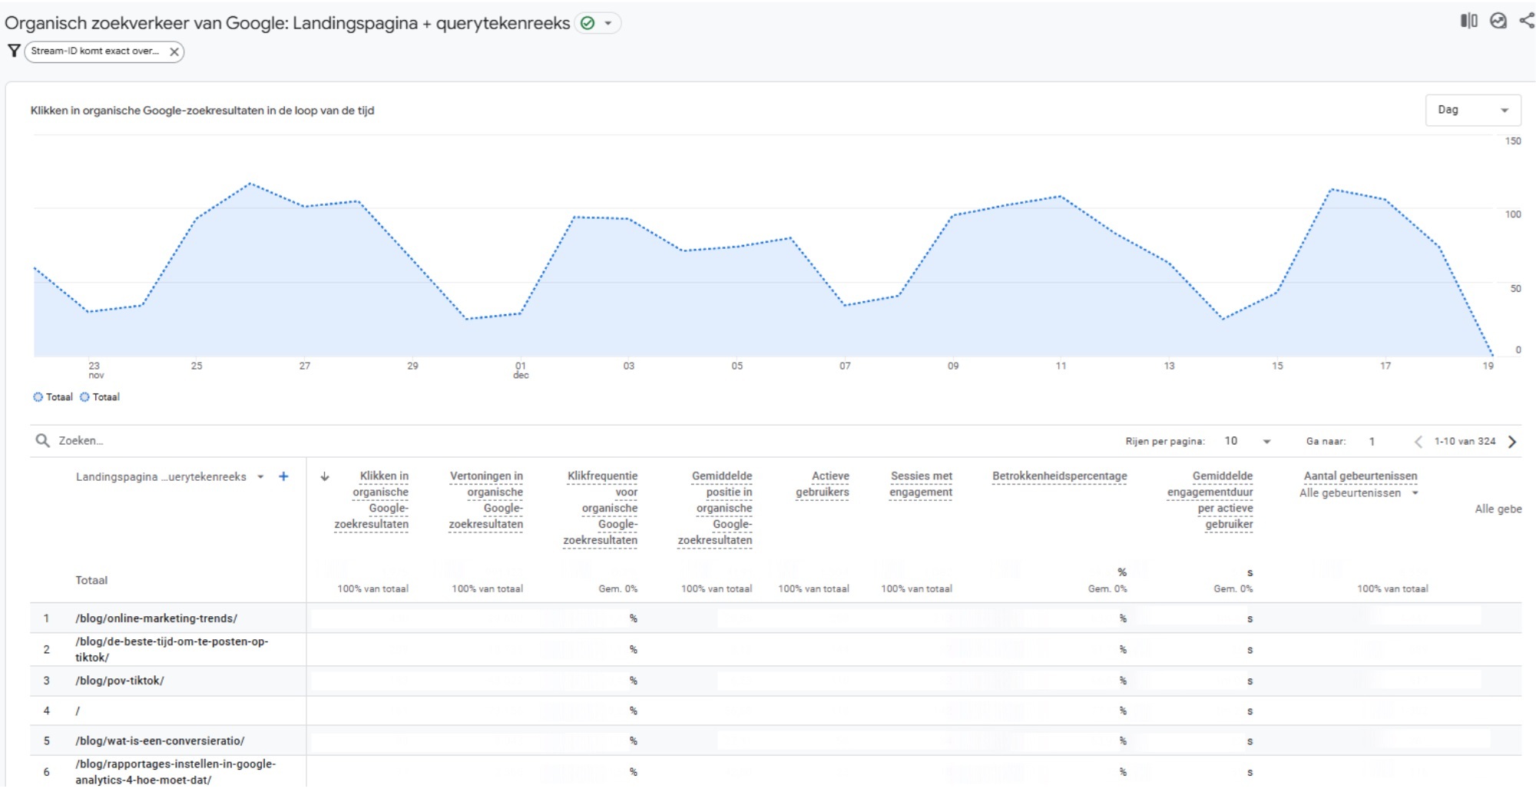Sort by Actieve gebruikers column header
This screenshot has width=1536, height=812.
823,484
